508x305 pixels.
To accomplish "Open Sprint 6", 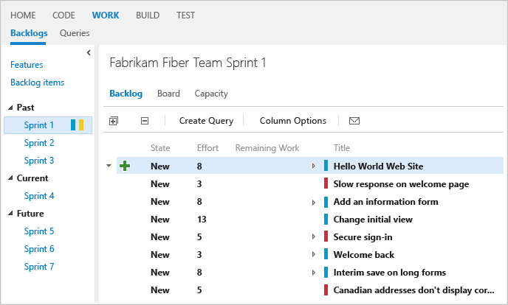I will (39, 249).
